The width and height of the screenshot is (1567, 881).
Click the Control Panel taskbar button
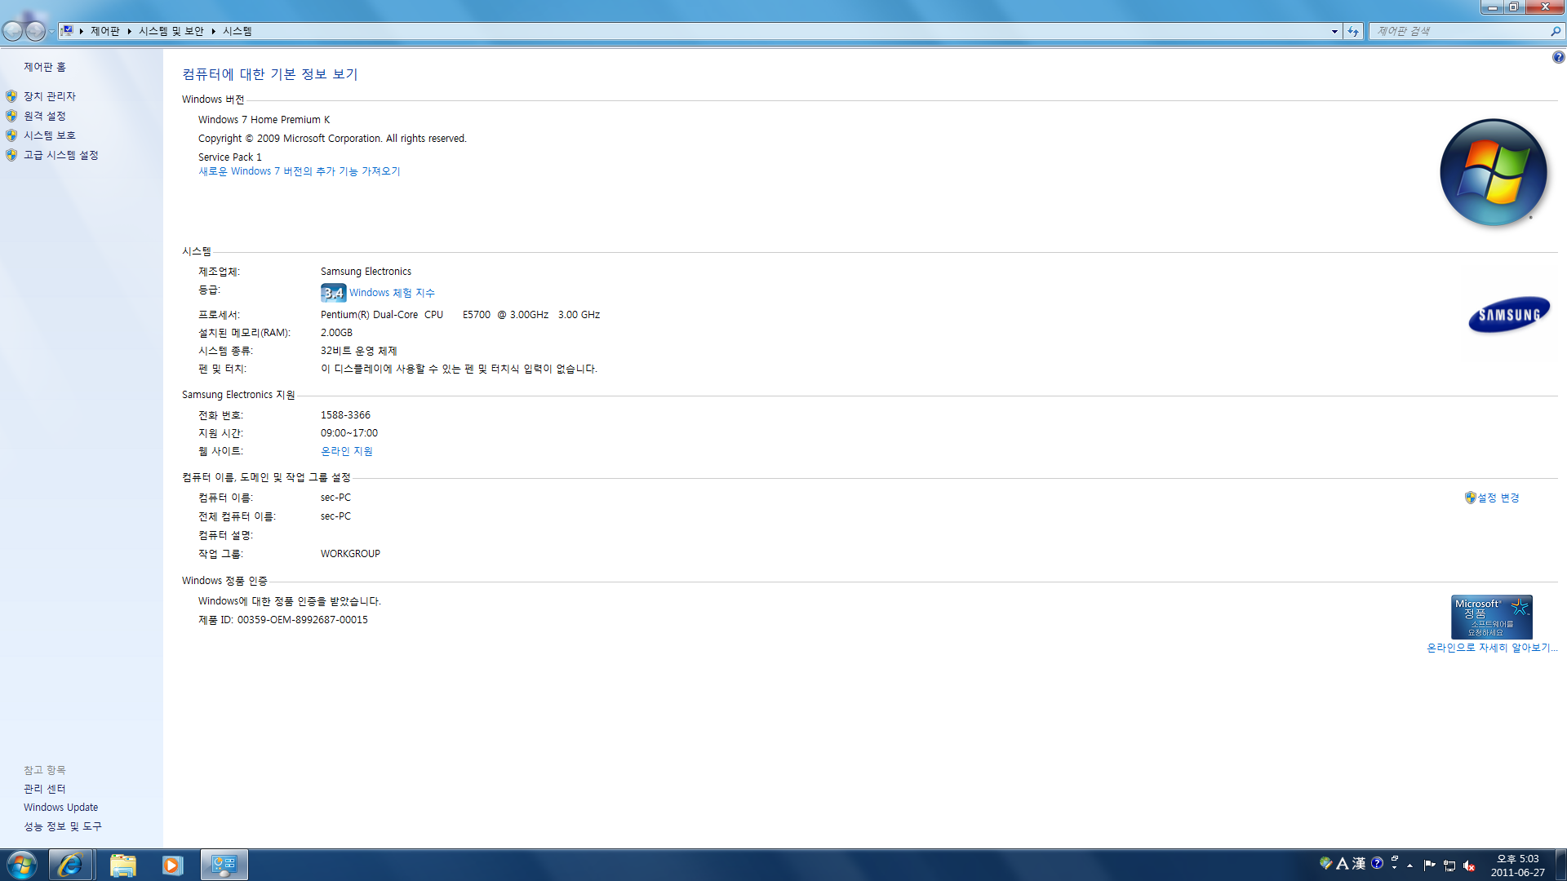[x=224, y=865]
